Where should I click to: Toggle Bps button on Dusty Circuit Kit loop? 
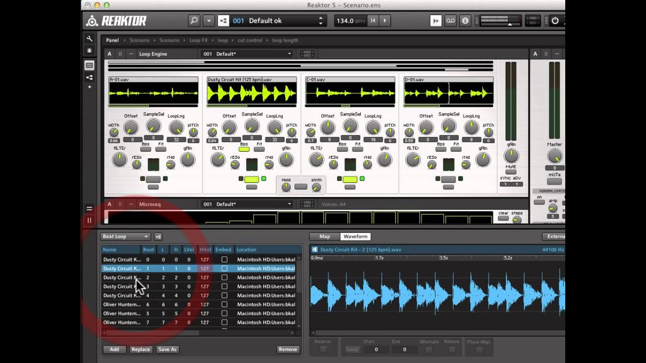244,149
